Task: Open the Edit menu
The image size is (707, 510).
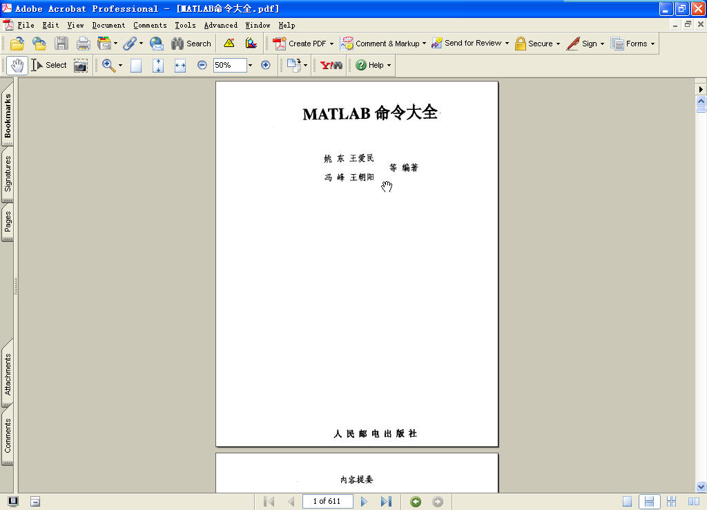Action: [x=50, y=26]
